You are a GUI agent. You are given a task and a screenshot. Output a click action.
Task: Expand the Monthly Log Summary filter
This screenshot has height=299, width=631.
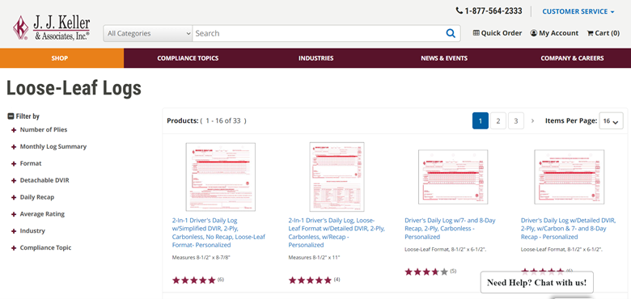click(49, 147)
